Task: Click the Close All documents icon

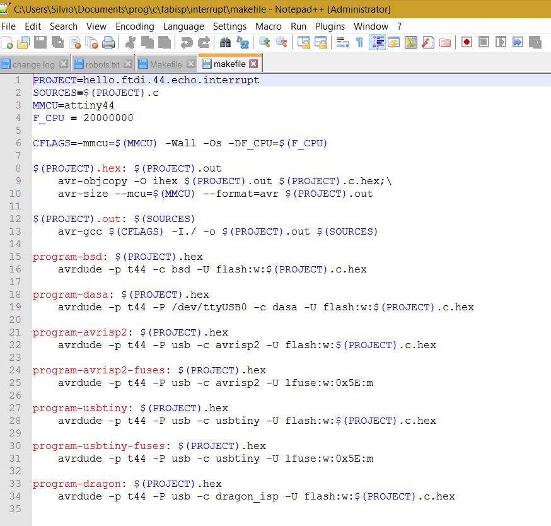Action: point(91,42)
